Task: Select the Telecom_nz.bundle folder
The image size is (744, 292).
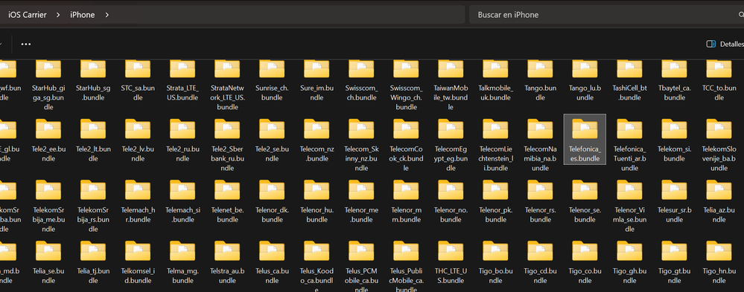Action: click(x=317, y=140)
